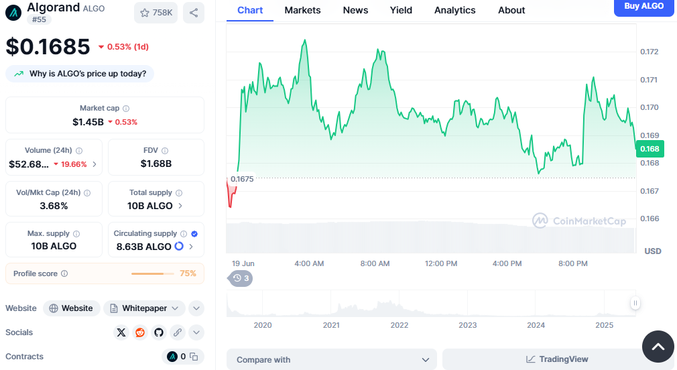Click the Profile score progress bar
The width and height of the screenshot is (677, 370).
click(152, 273)
